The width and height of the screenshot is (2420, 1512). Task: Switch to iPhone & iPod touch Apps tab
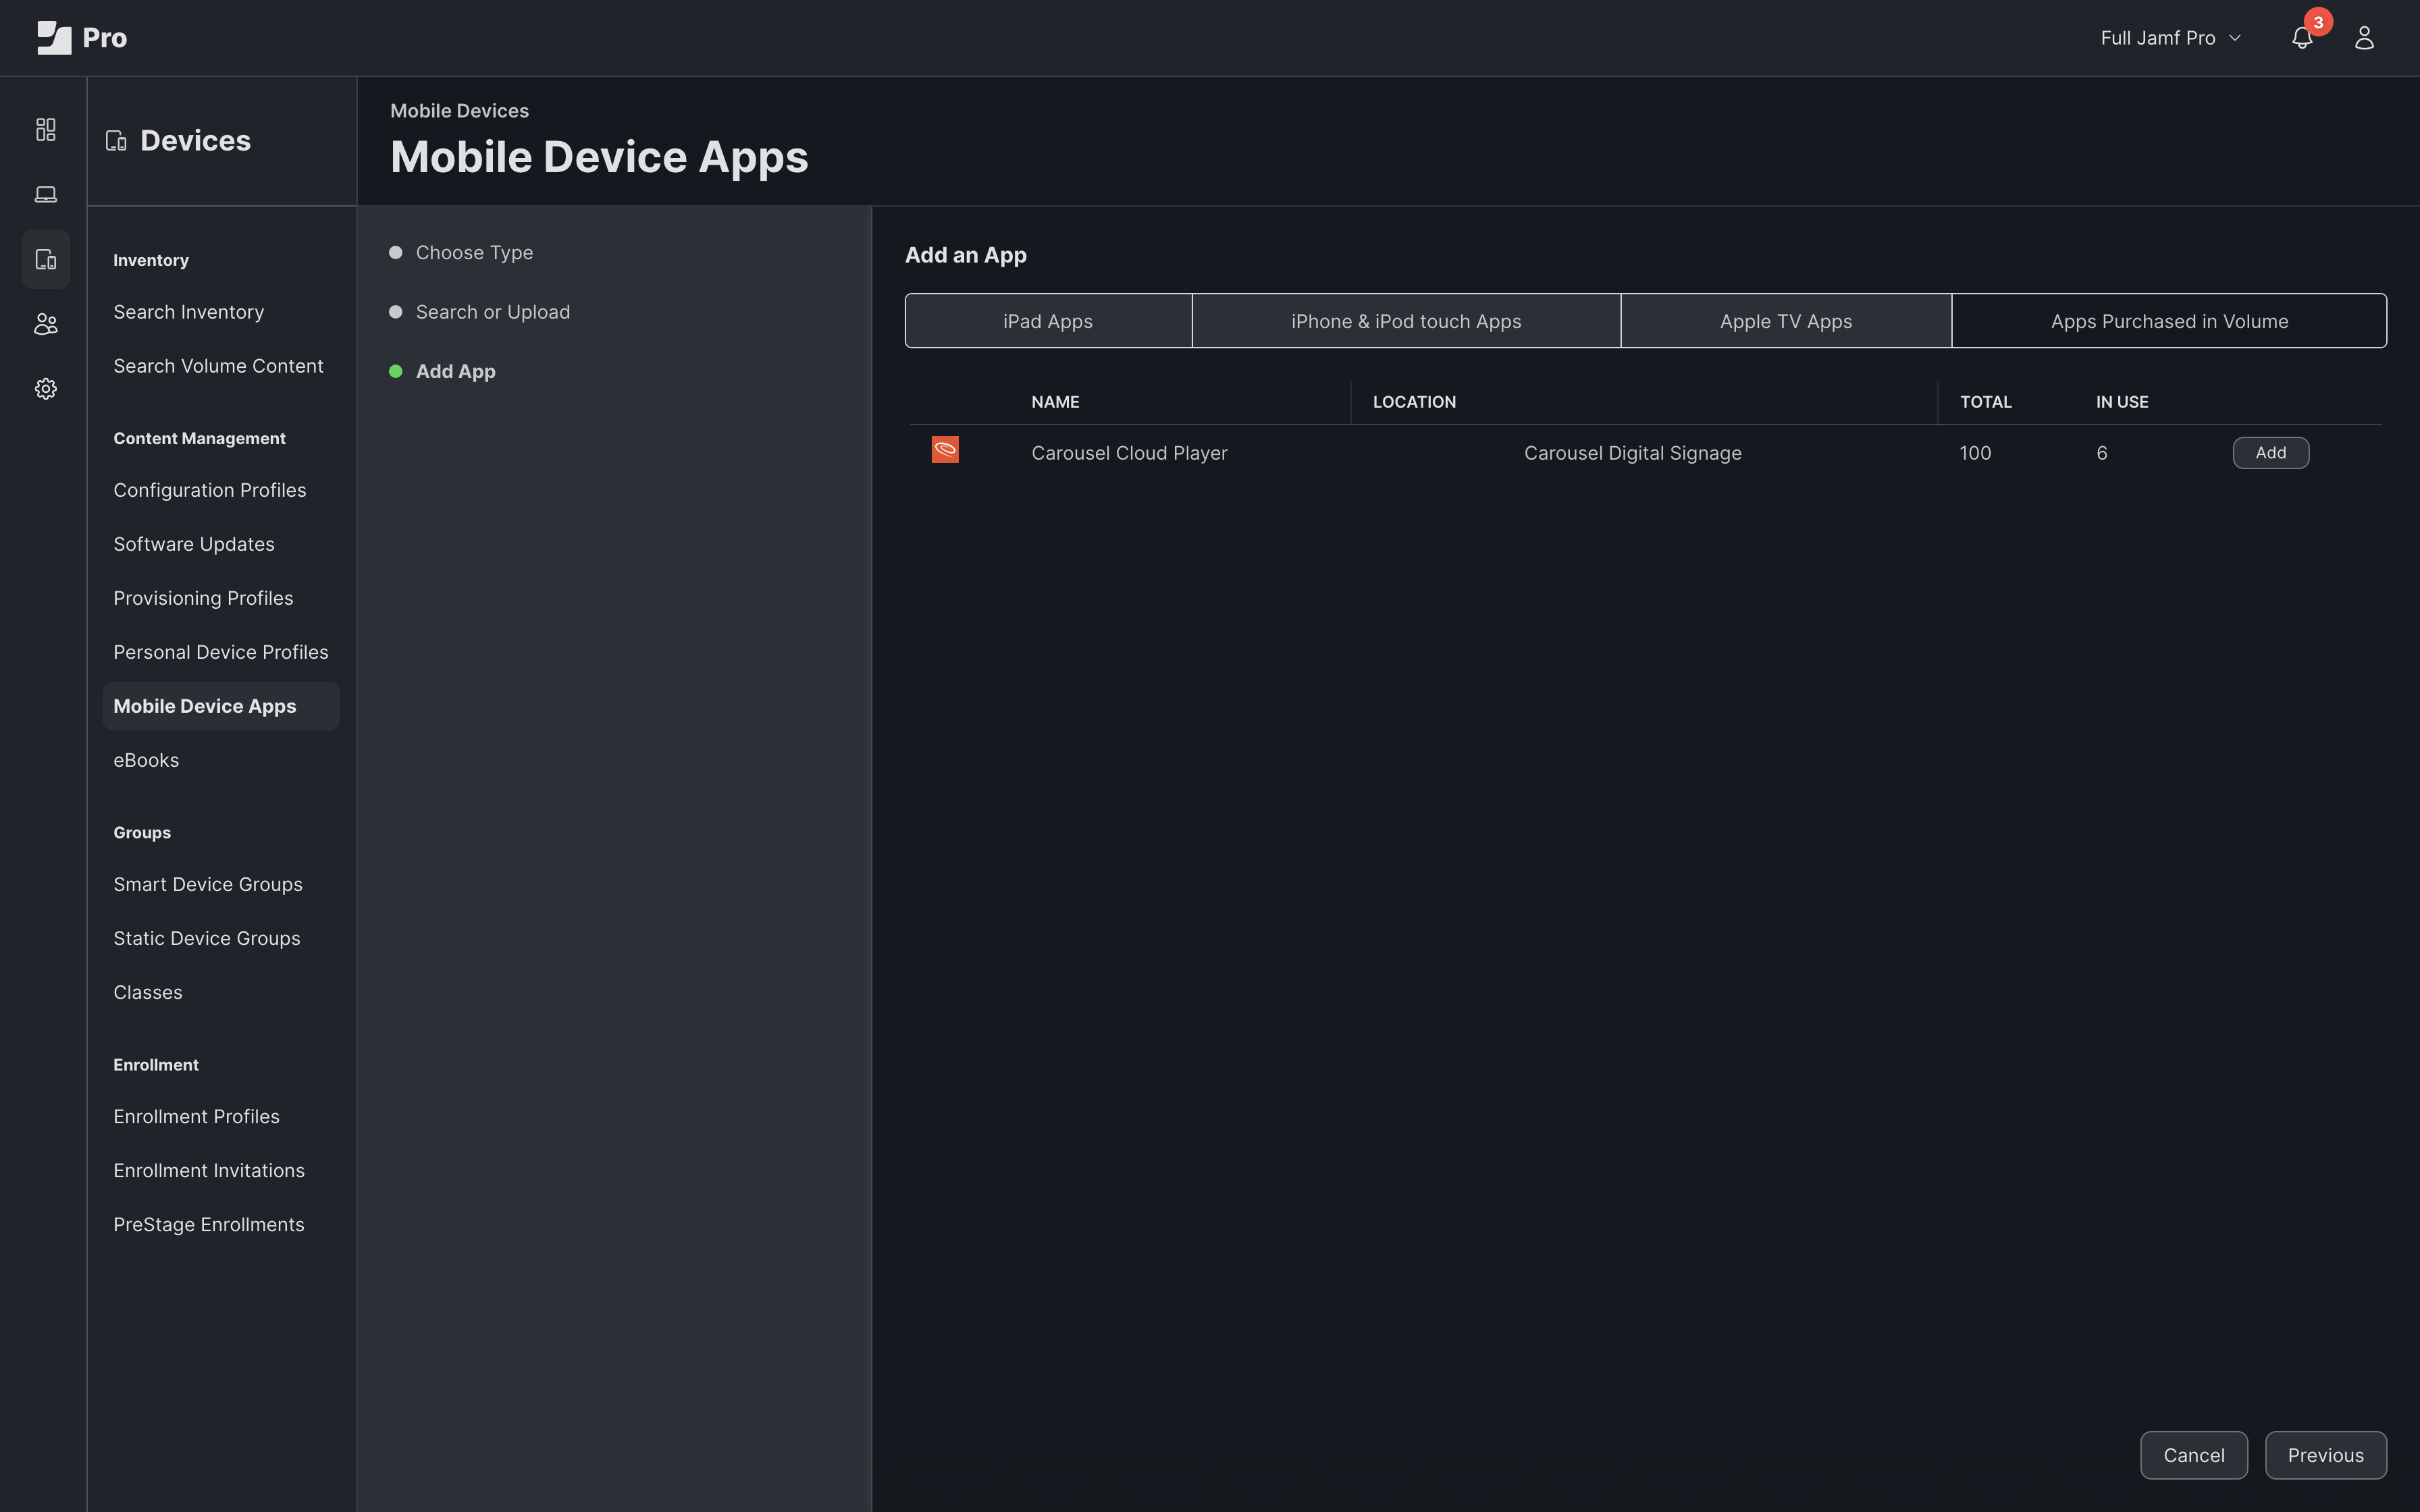click(1406, 321)
